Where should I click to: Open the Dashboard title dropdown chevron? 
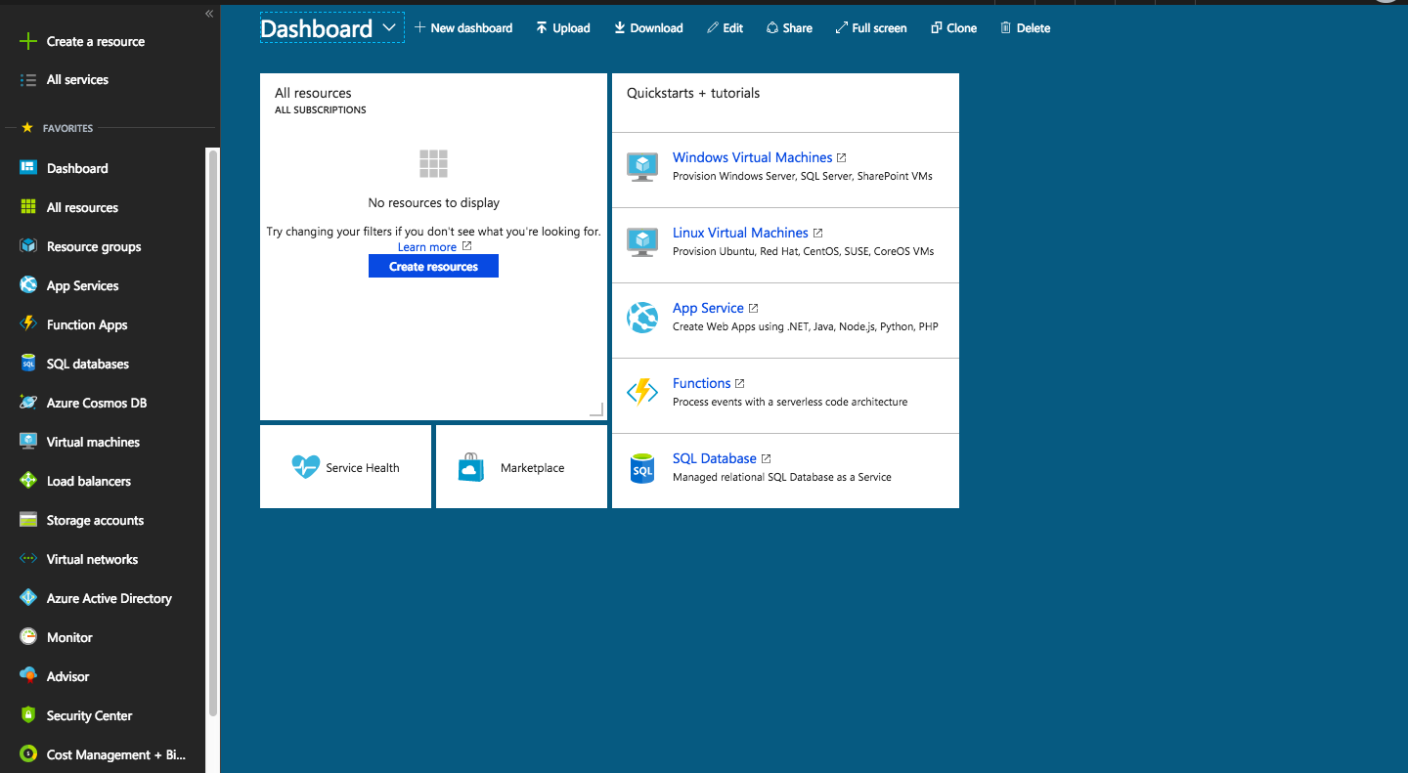[x=389, y=27]
